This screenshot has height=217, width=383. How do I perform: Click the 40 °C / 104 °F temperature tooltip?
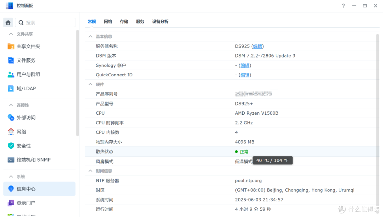(x=273, y=161)
